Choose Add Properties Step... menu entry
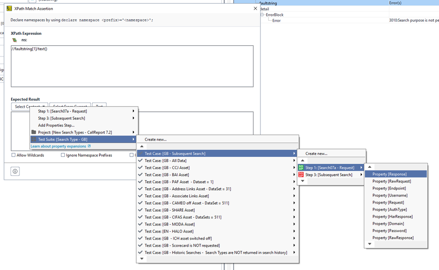 (x=56, y=125)
